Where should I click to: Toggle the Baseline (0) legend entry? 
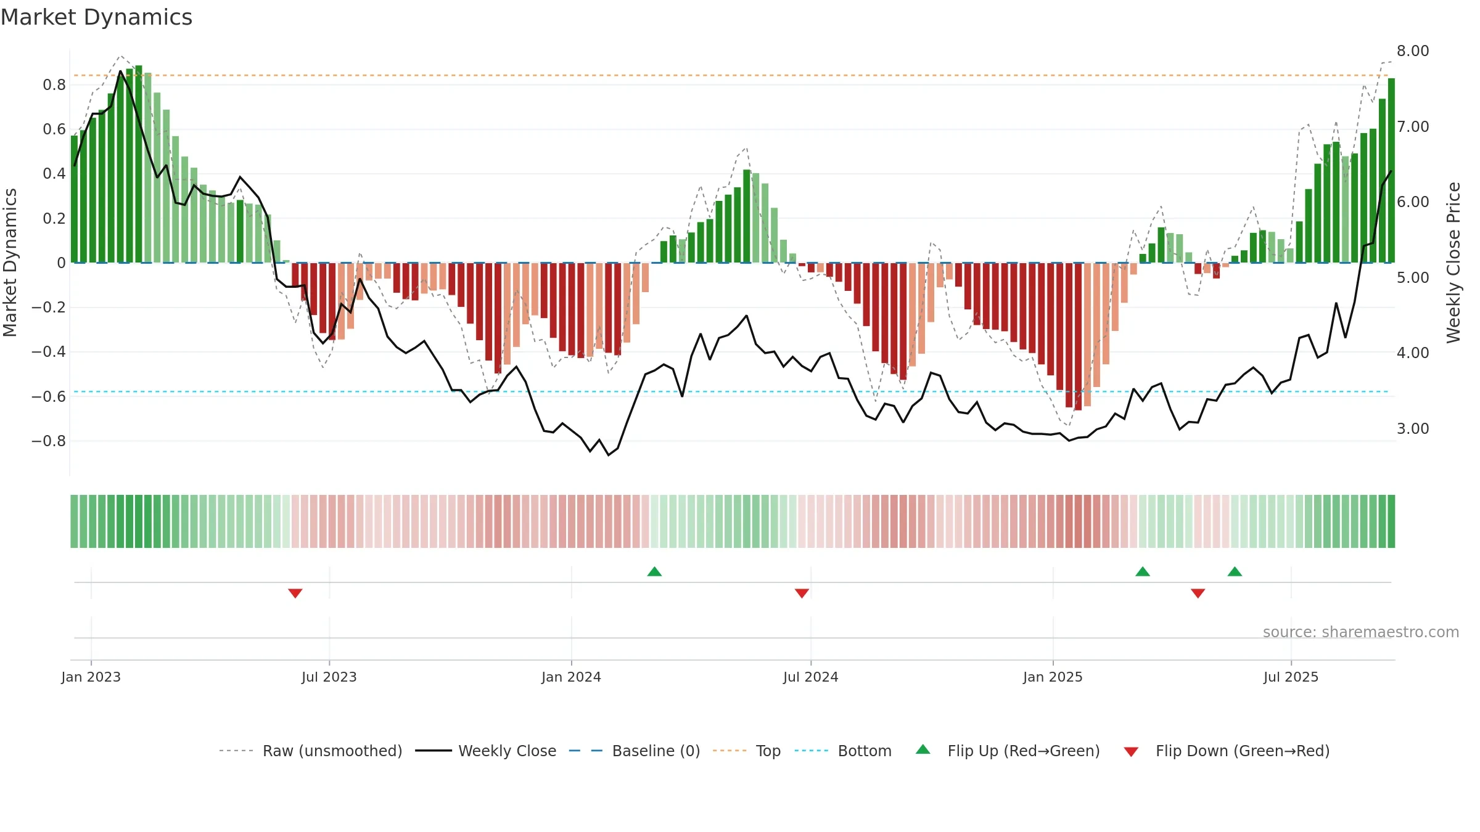pyautogui.click(x=634, y=751)
